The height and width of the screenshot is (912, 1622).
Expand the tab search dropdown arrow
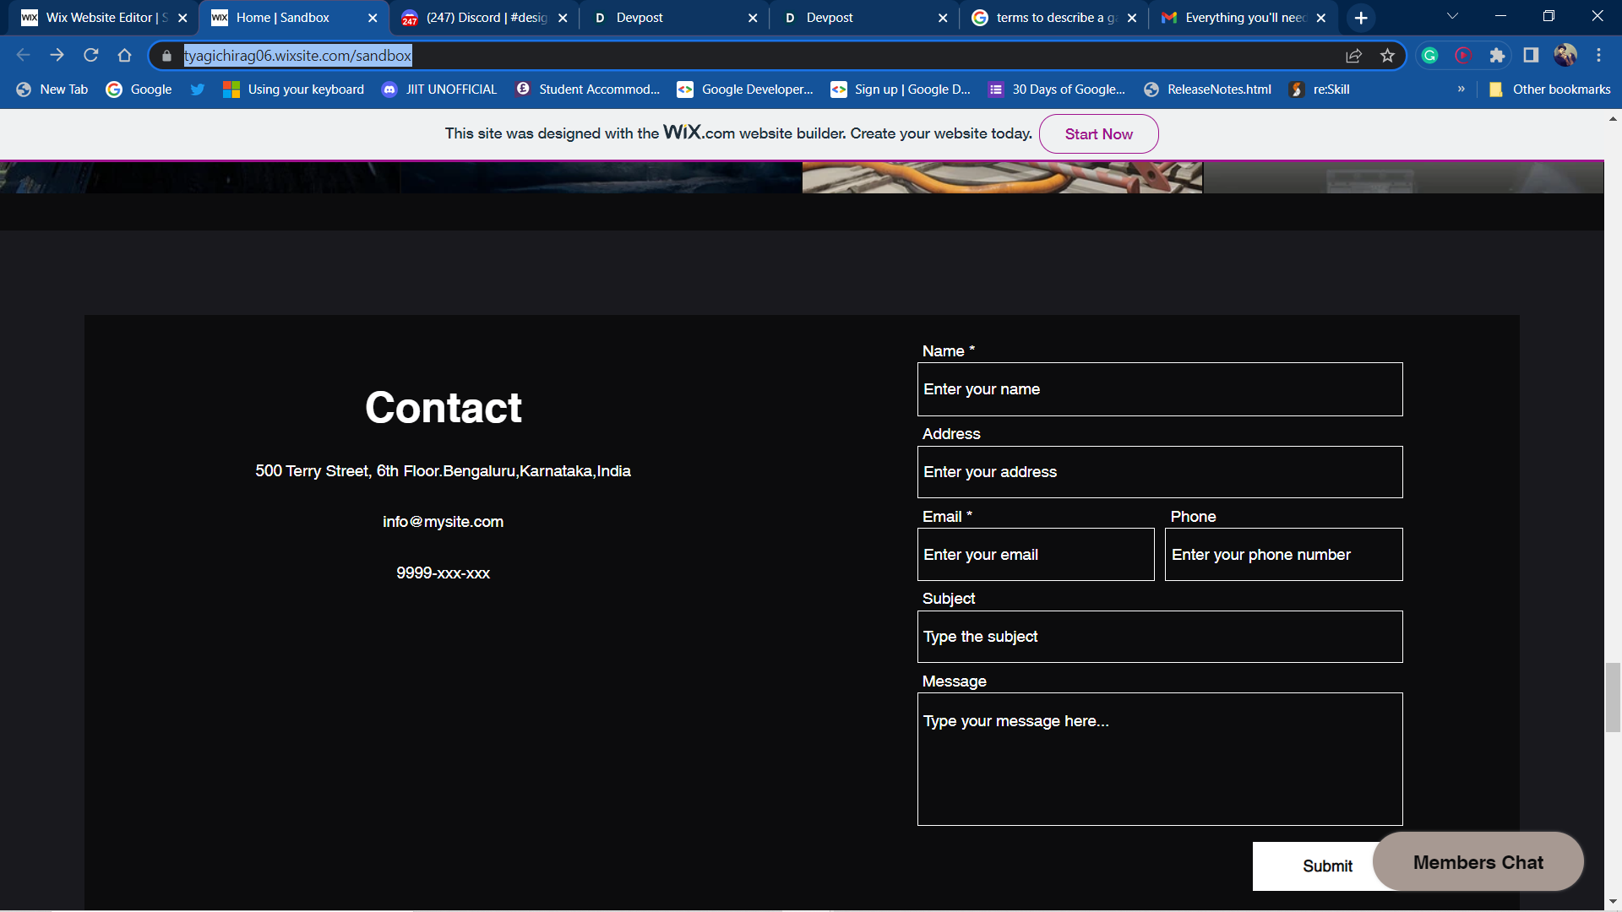pos(1452,17)
